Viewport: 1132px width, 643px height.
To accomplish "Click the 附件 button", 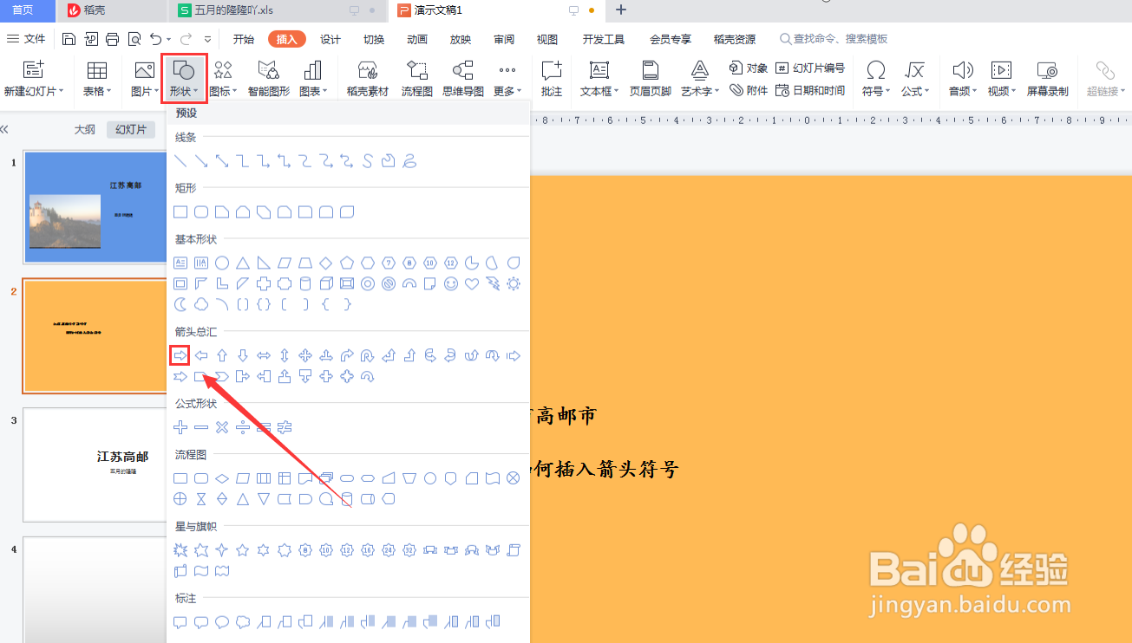I will point(748,90).
